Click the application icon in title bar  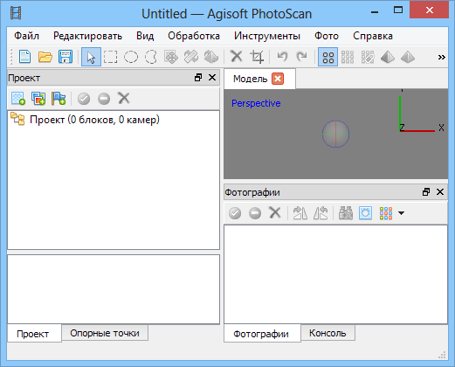[16, 13]
